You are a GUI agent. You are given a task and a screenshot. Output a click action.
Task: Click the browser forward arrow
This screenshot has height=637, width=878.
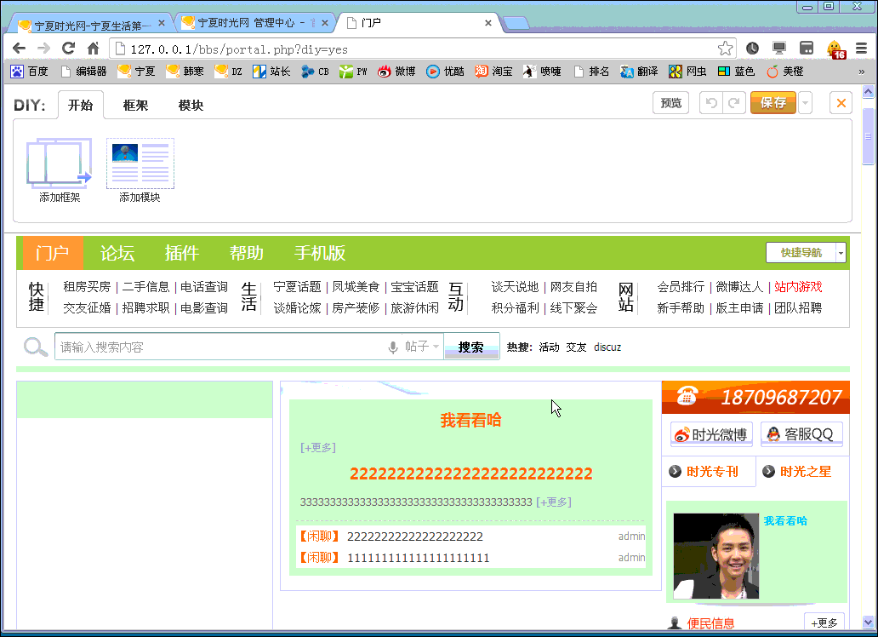click(x=43, y=49)
